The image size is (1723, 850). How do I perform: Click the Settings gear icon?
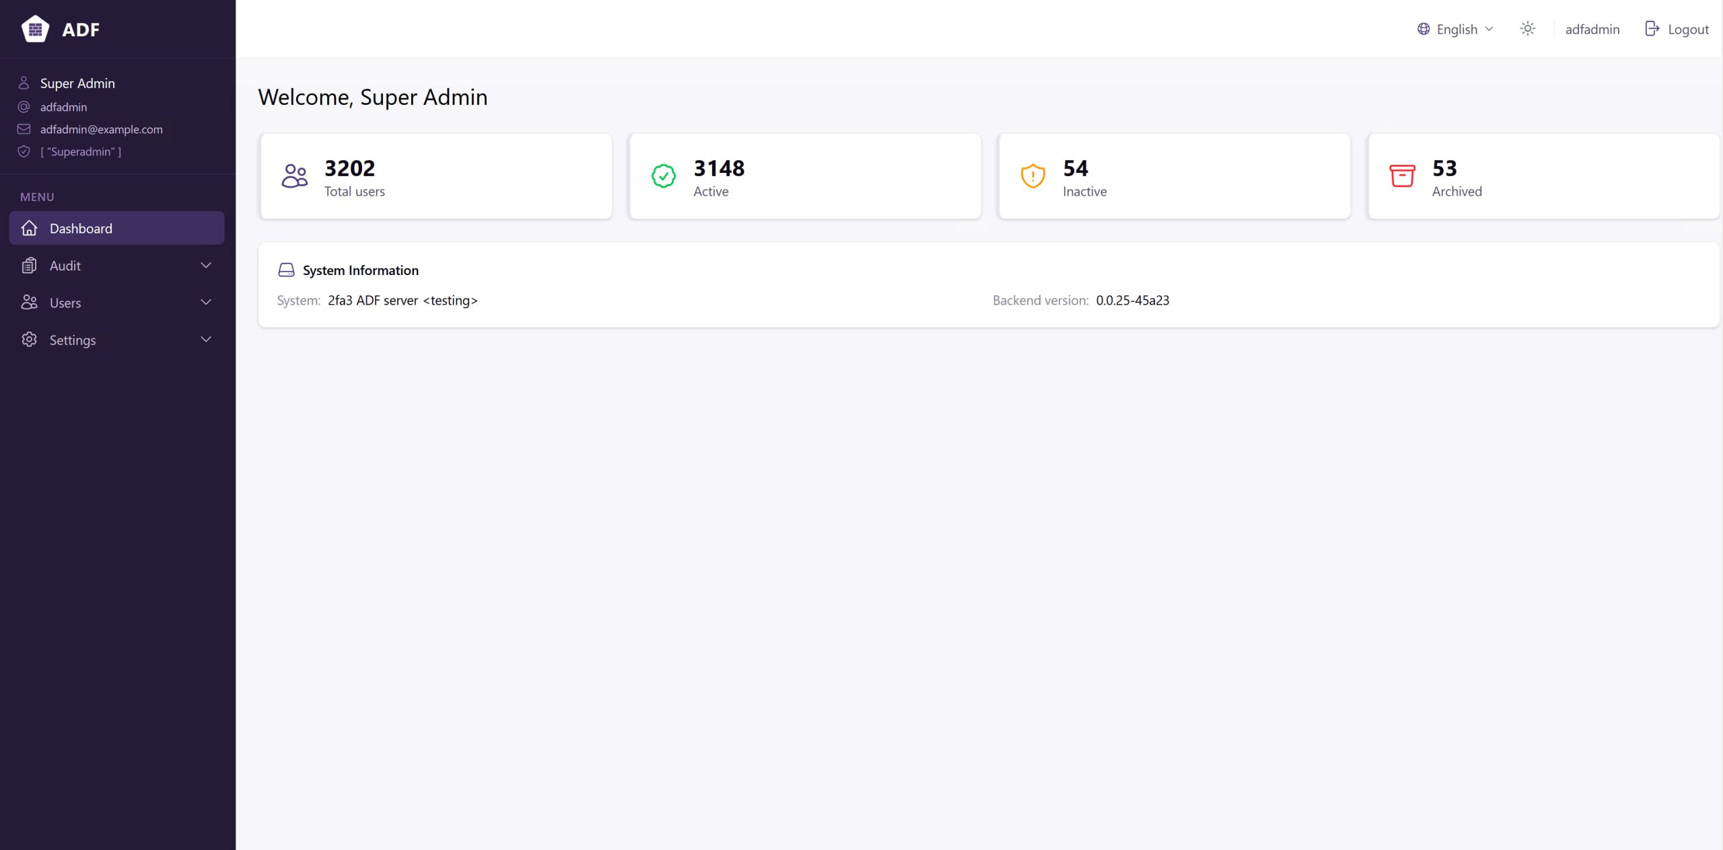coord(29,340)
